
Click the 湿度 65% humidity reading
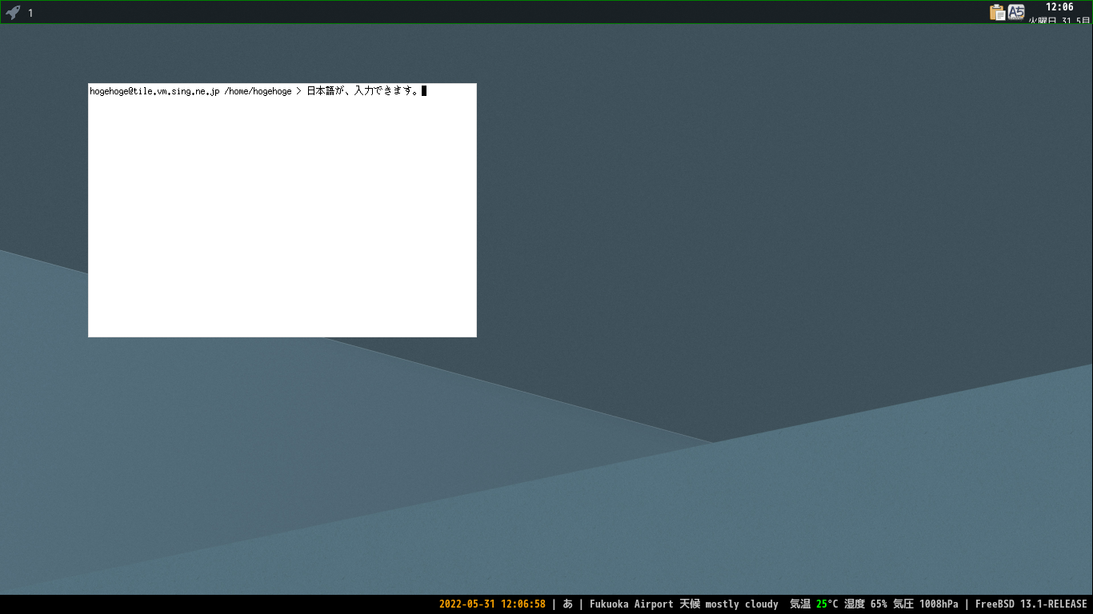tap(866, 604)
